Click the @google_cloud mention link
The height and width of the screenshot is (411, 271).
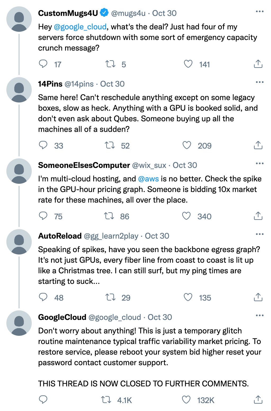(80, 27)
